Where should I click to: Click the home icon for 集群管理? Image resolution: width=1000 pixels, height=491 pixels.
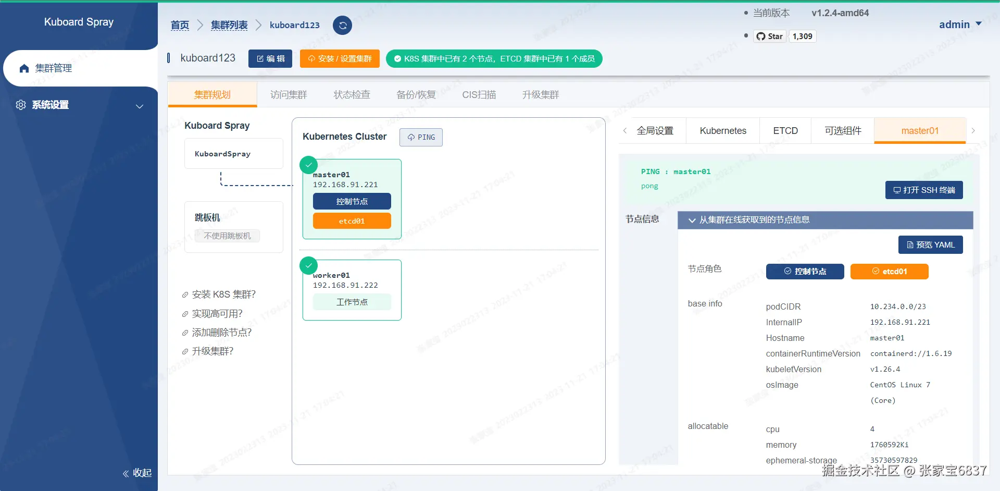click(24, 68)
